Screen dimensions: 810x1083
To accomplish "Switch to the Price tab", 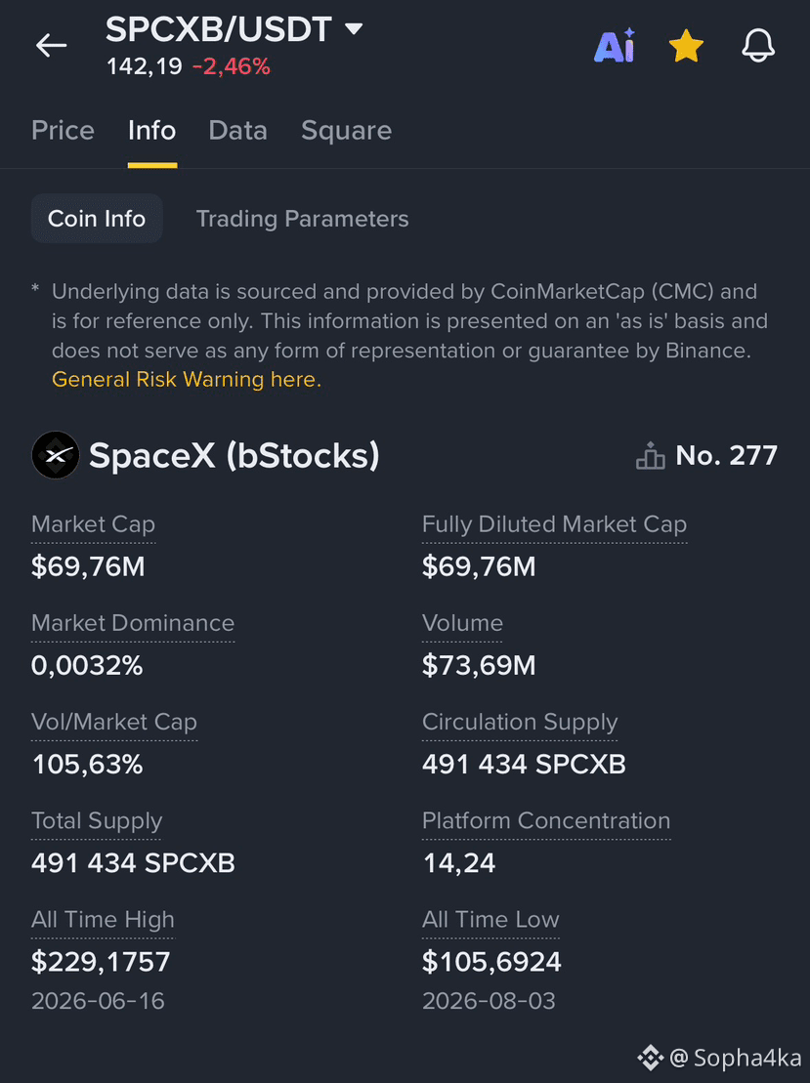I will [63, 131].
